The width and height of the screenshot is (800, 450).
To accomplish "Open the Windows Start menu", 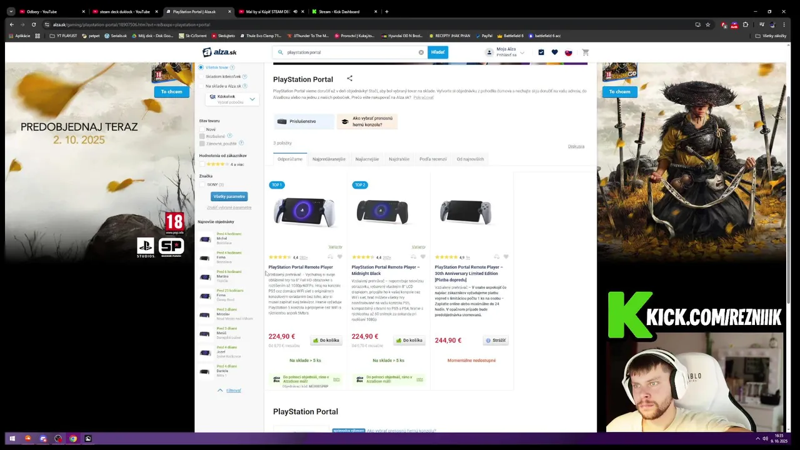I will click(x=12, y=439).
